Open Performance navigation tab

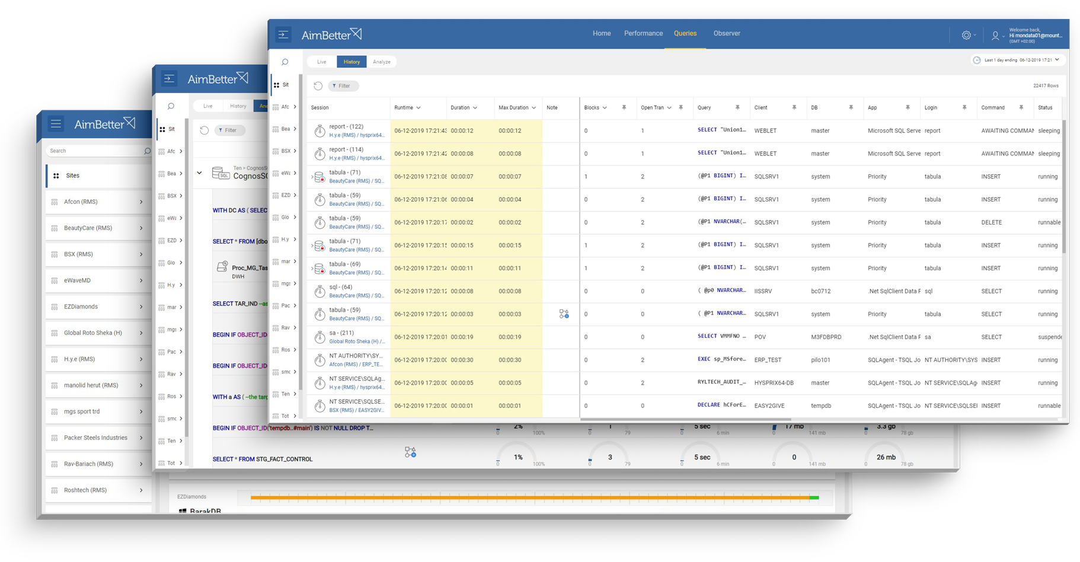click(x=643, y=33)
